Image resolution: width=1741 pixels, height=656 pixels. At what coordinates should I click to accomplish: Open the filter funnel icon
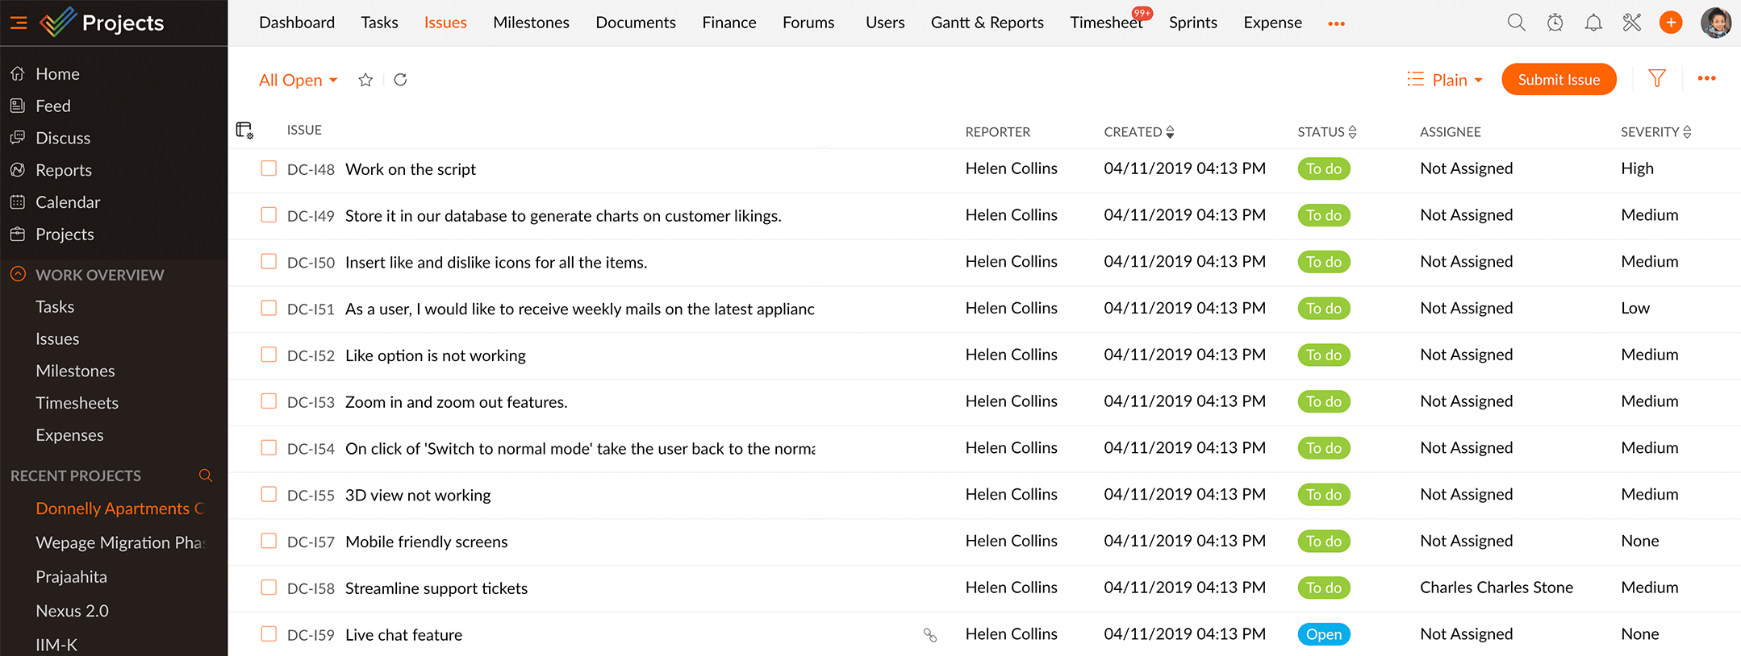coord(1657,79)
